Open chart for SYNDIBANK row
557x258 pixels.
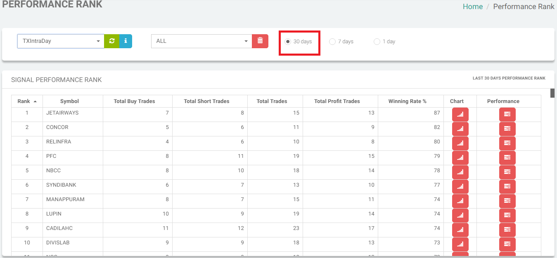coord(460,186)
